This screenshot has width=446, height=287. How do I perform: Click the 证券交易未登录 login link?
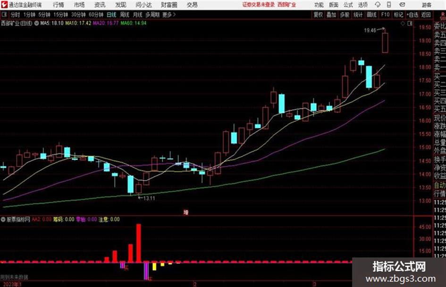point(258,5)
